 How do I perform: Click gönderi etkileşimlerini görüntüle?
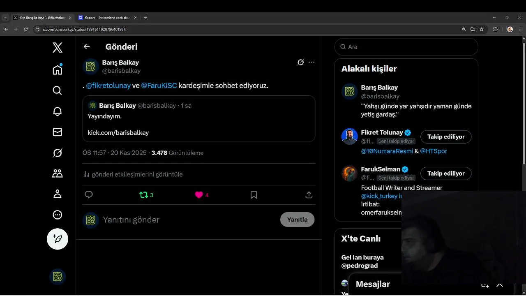coord(133,174)
